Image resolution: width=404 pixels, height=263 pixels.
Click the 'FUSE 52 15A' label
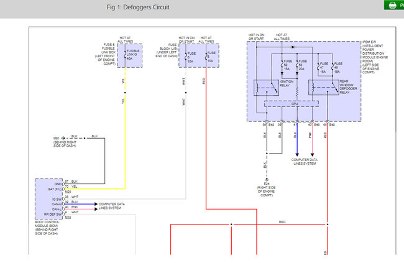(x=288, y=65)
